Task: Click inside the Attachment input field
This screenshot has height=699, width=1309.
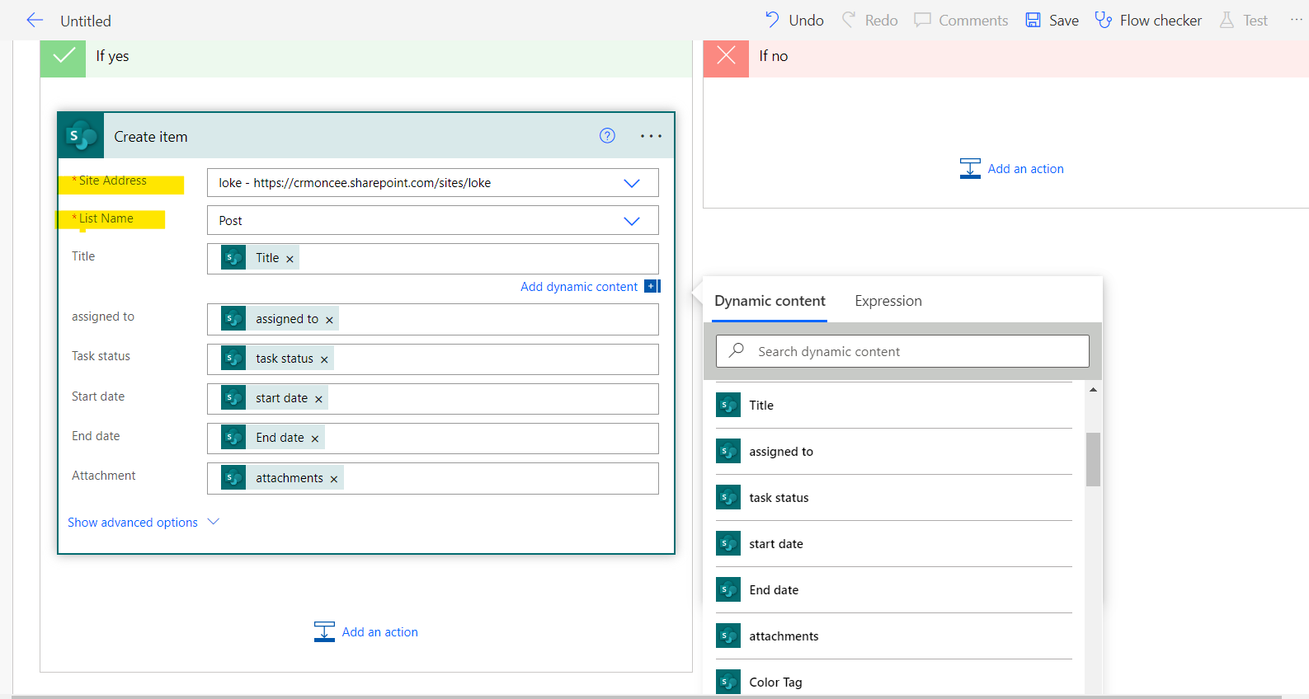Action: pos(432,479)
